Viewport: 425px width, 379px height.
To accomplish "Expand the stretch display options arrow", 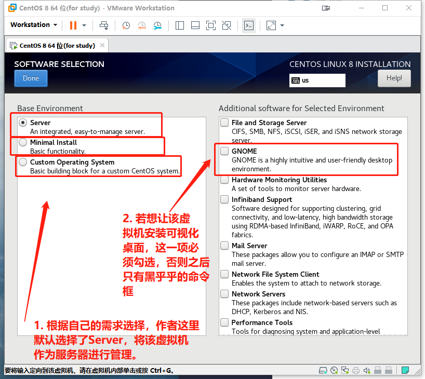I will point(282,25).
